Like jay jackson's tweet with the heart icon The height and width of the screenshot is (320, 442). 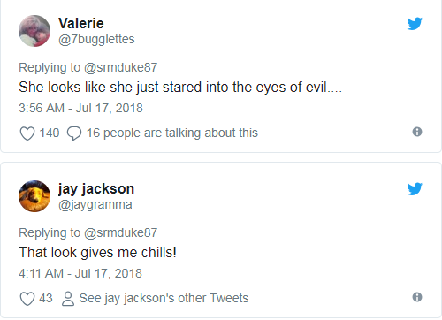tap(27, 299)
